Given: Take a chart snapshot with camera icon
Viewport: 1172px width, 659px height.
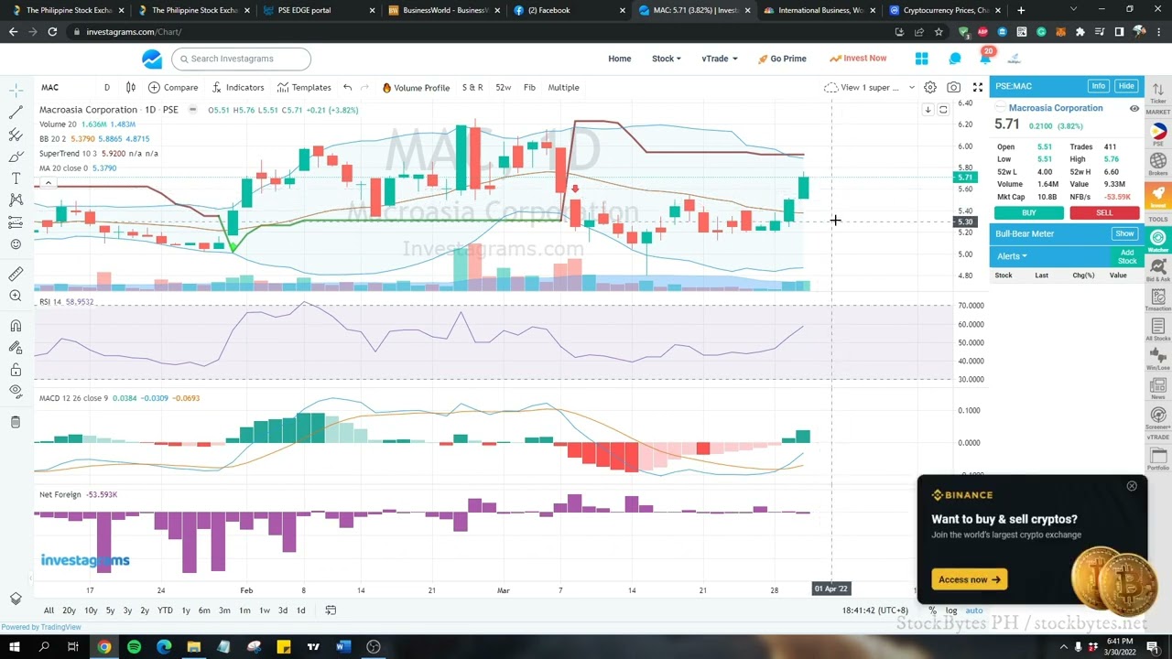Looking at the screenshot, I should [953, 87].
